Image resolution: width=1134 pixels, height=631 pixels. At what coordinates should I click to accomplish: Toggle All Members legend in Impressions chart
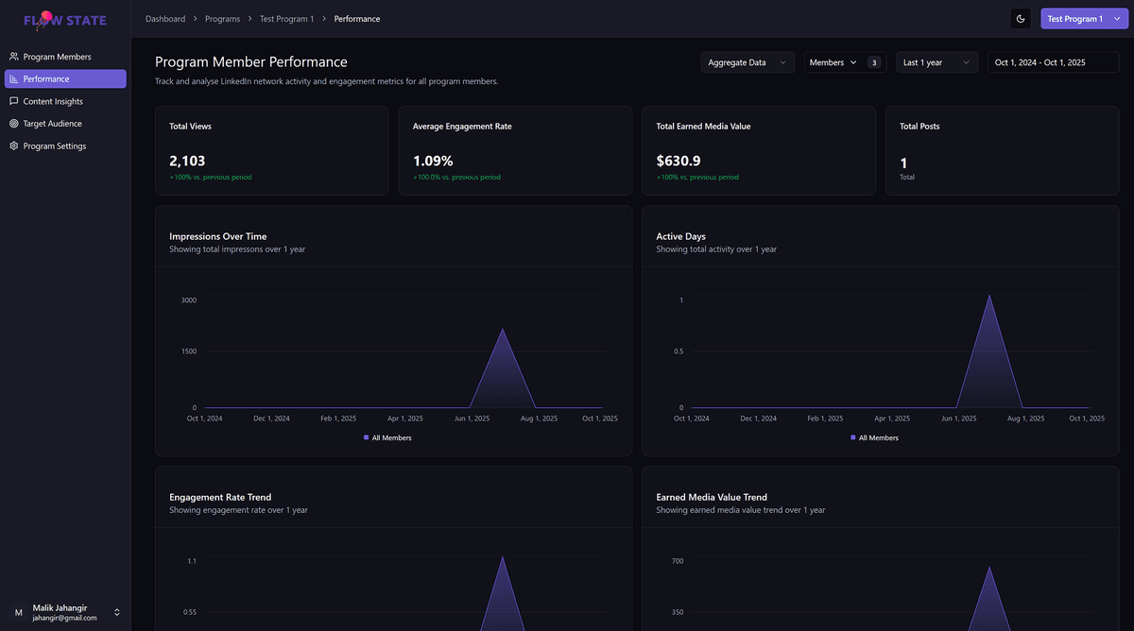coord(387,437)
